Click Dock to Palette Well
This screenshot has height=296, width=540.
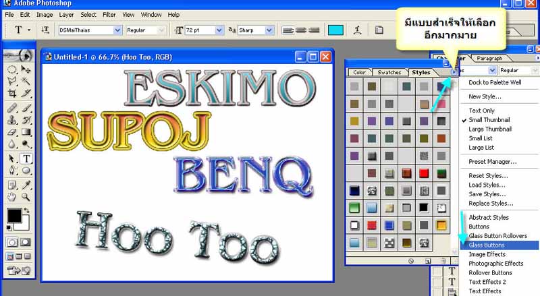495,82
